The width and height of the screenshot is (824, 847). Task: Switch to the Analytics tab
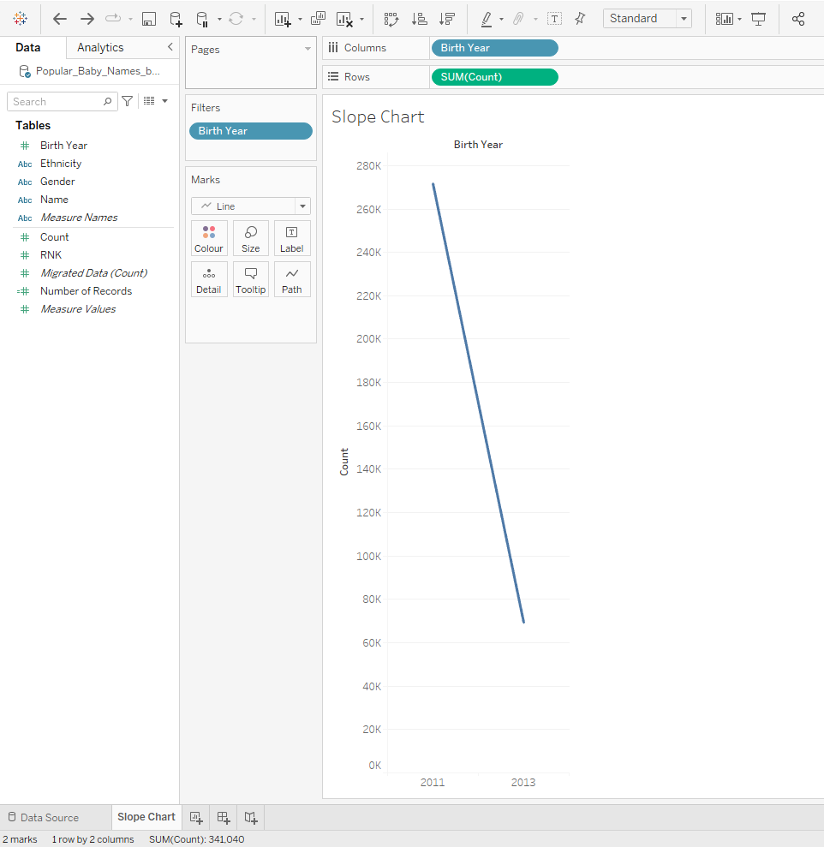pyautogui.click(x=100, y=48)
